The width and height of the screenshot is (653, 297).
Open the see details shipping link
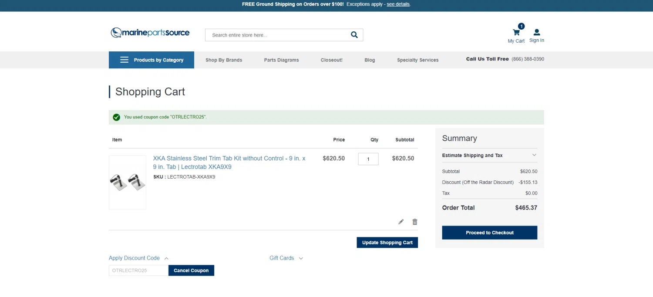click(398, 4)
